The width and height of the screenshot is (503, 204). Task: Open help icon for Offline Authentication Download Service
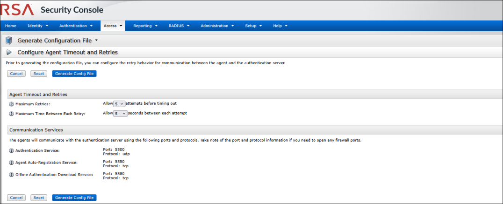point(12,175)
